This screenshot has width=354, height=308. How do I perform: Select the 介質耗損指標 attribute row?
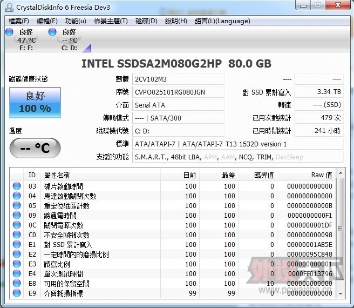pyautogui.click(x=173, y=293)
